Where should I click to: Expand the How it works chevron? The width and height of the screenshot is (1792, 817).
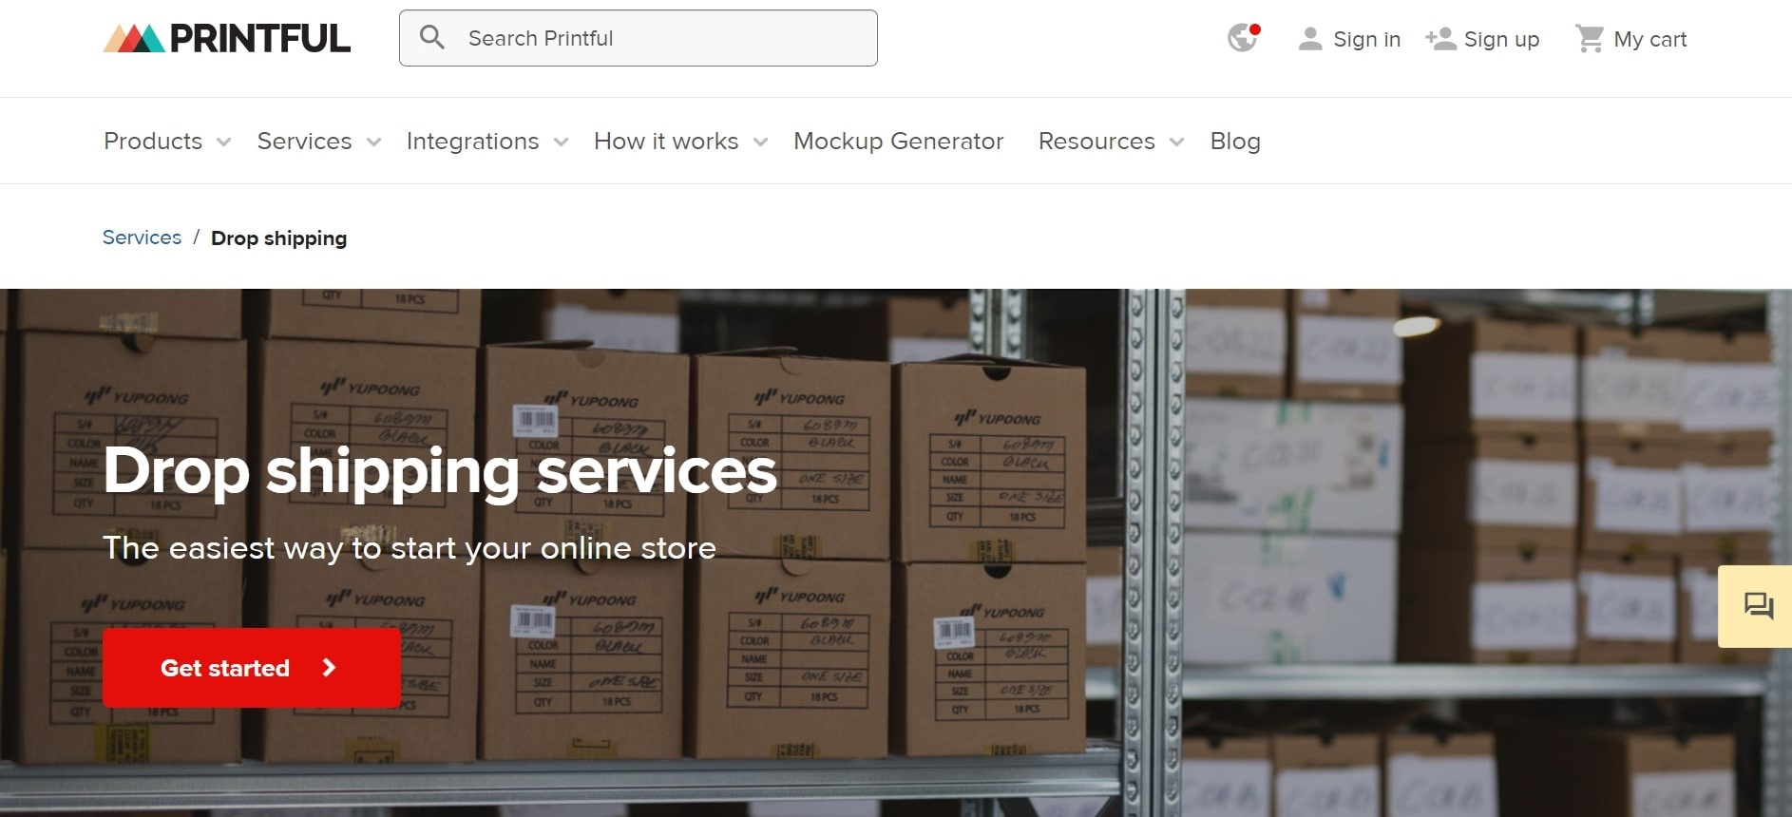(x=761, y=142)
